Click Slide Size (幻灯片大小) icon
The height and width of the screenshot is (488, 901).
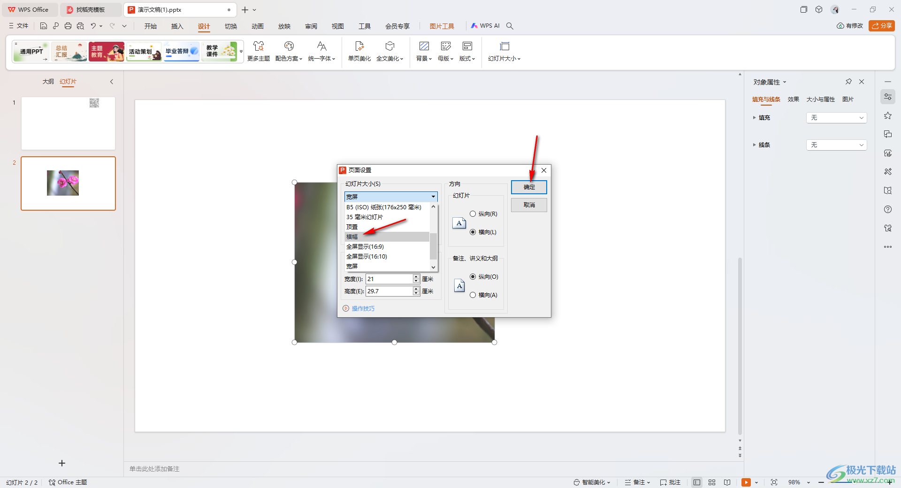click(504, 51)
